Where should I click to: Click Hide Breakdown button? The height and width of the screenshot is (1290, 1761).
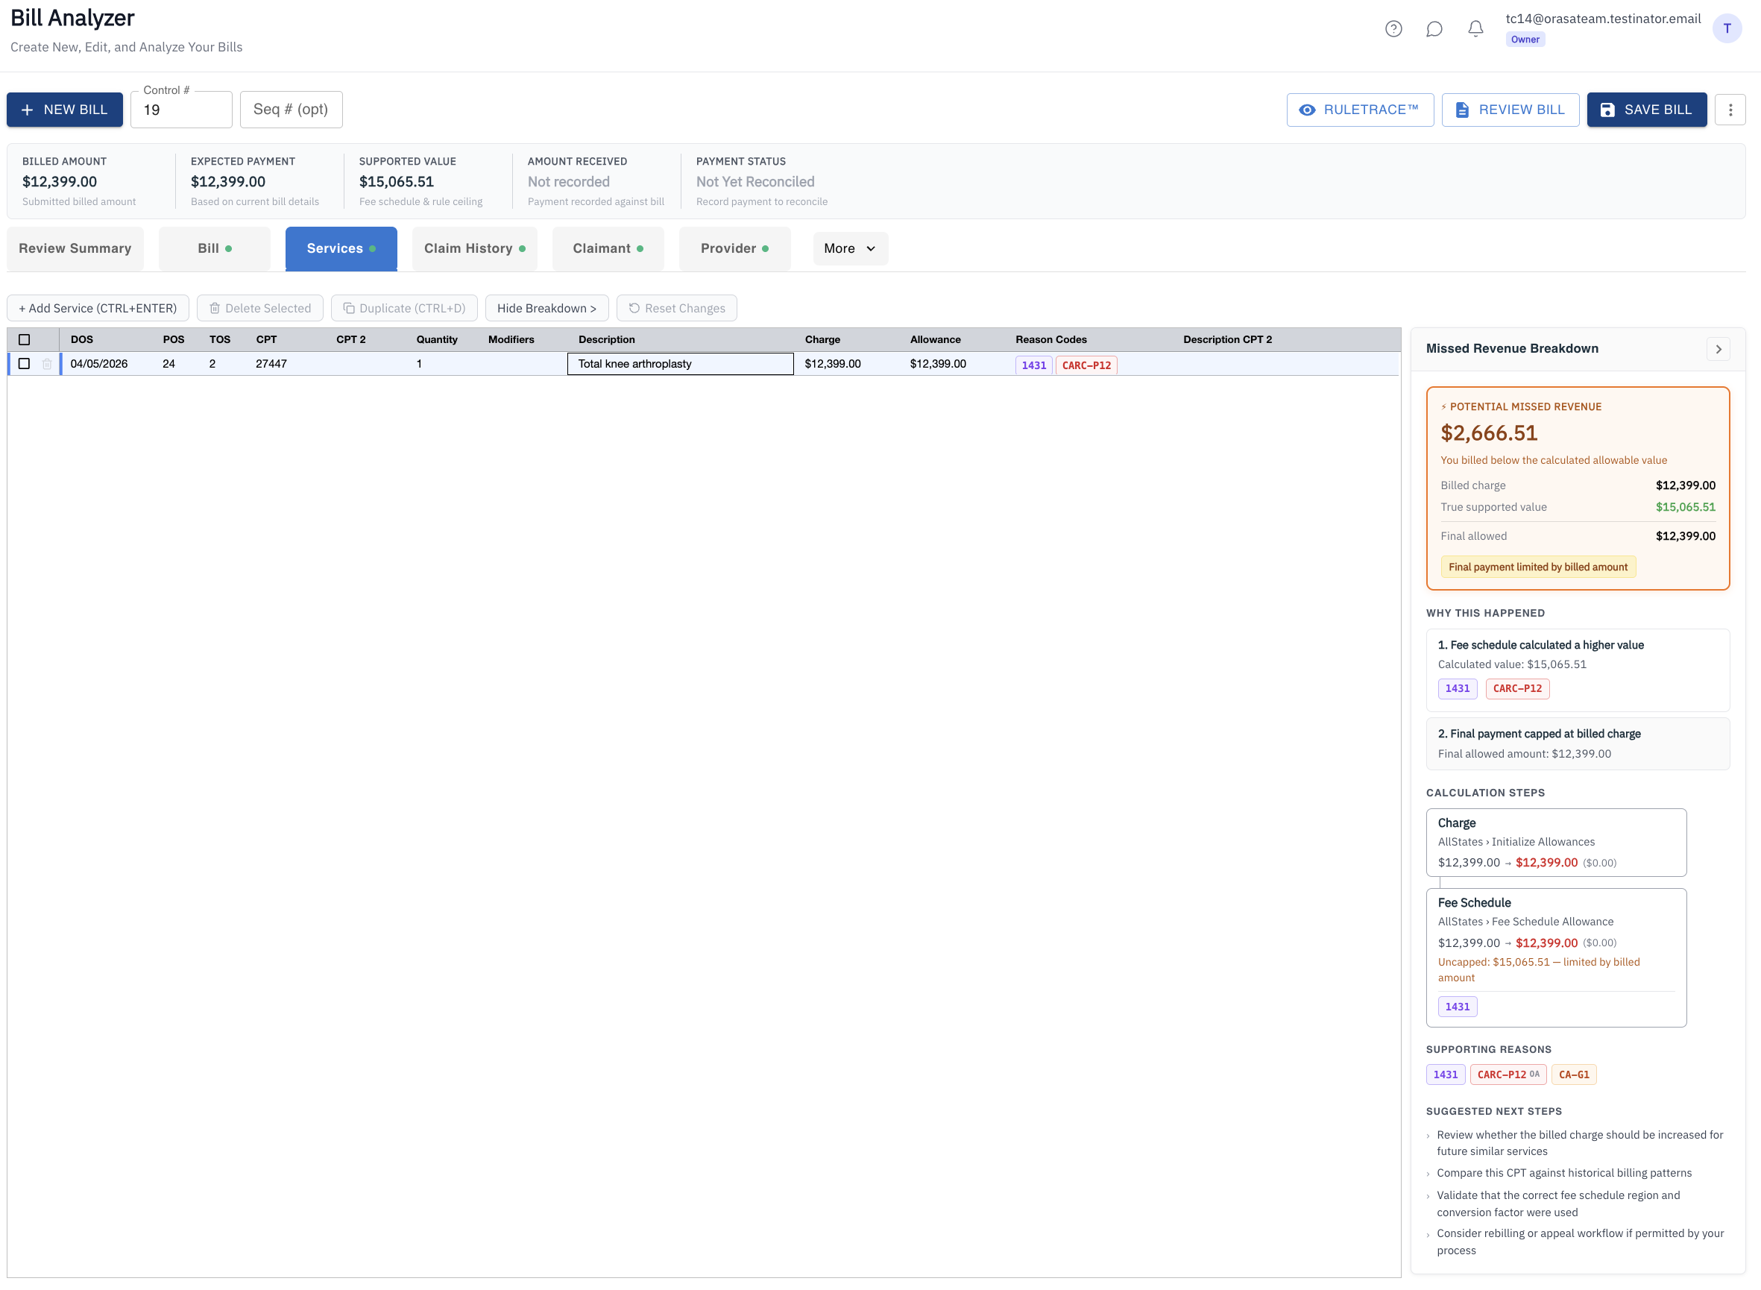pos(546,309)
